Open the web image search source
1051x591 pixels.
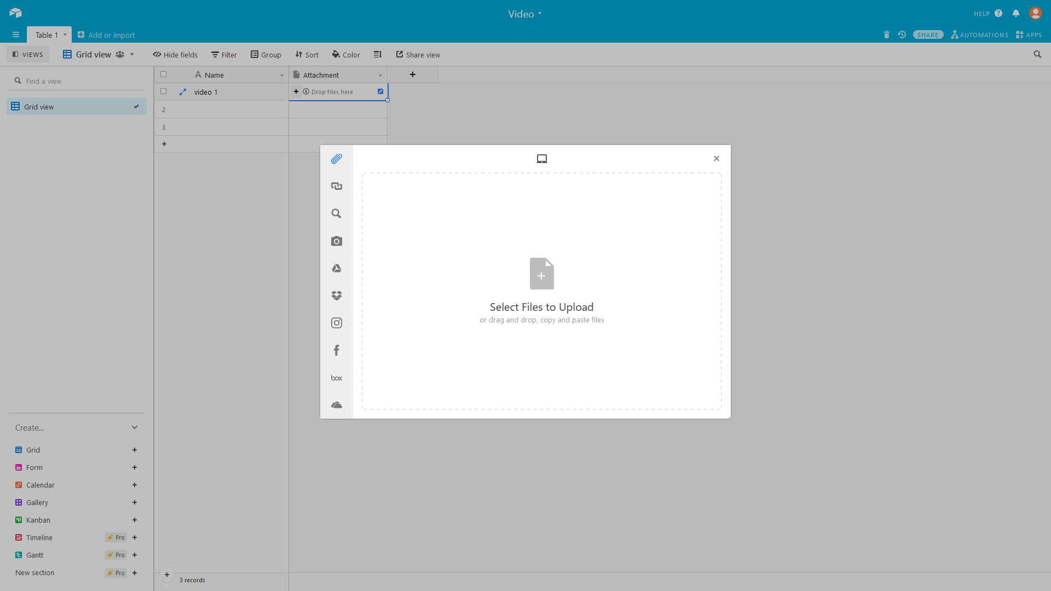click(x=337, y=213)
